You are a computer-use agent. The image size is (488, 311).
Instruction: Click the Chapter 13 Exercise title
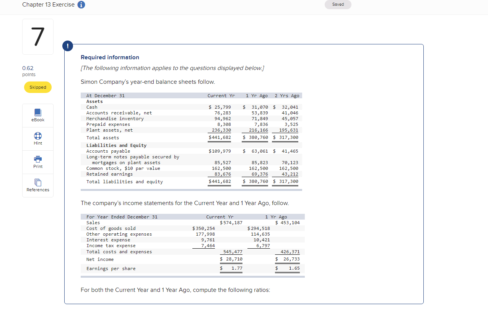click(x=49, y=5)
